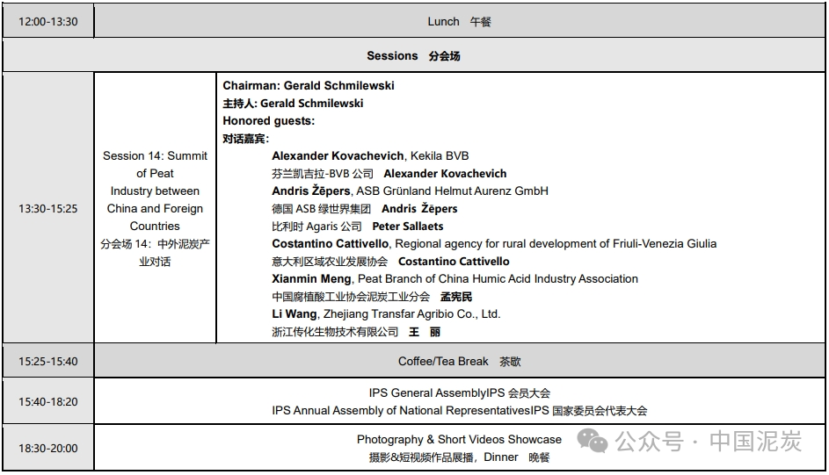Select '分会场 14: 中外泥炭产' Chinese session title
This screenshot has width=829, height=475.
pos(155,244)
